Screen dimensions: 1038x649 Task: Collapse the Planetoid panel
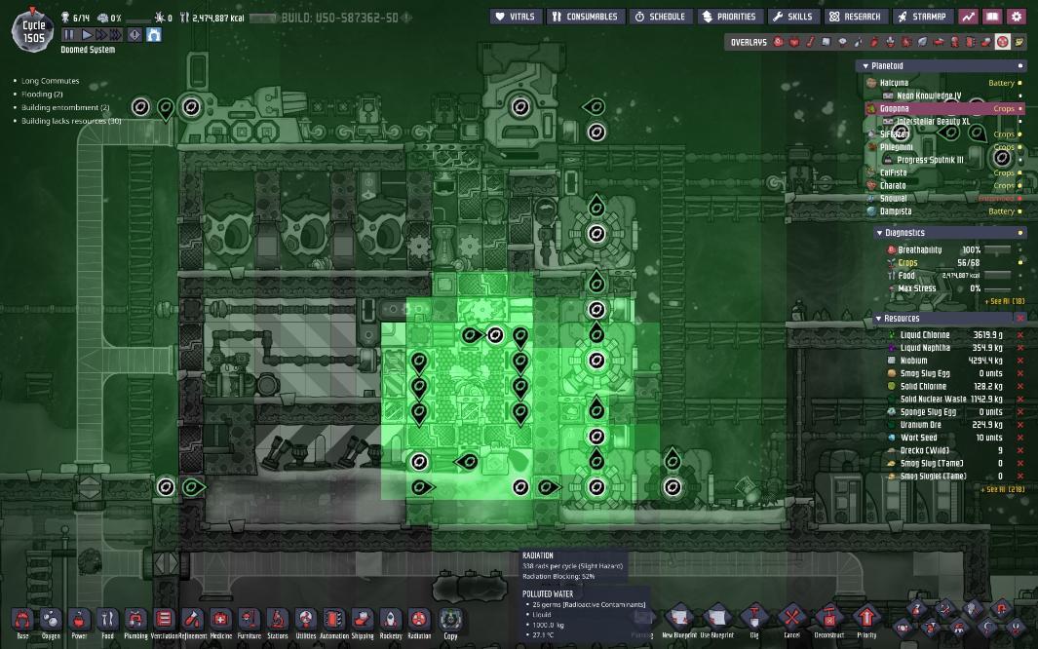pos(865,66)
